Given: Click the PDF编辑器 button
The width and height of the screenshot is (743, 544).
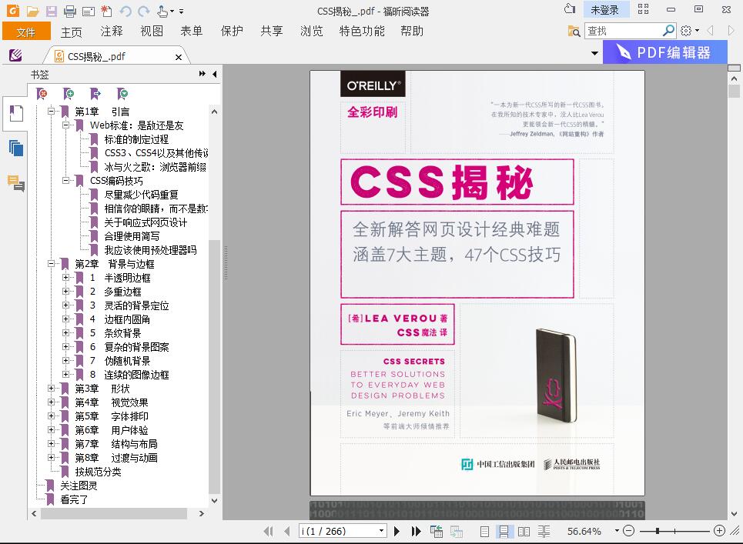Looking at the screenshot, I should click(664, 52).
